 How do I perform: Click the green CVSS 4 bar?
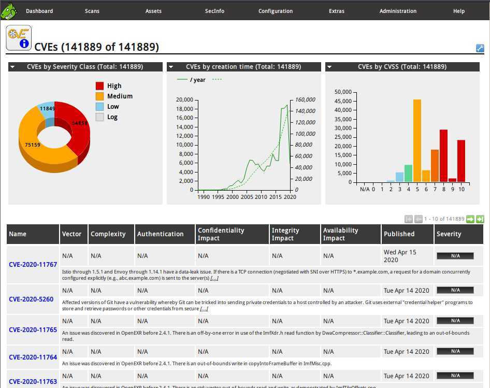tap(409, 173)
